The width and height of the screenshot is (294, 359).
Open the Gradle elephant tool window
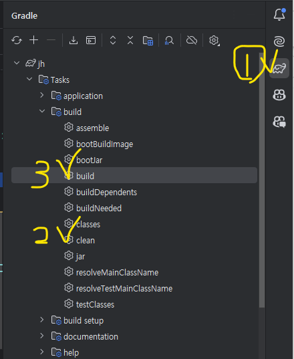(x=279, y=68)
